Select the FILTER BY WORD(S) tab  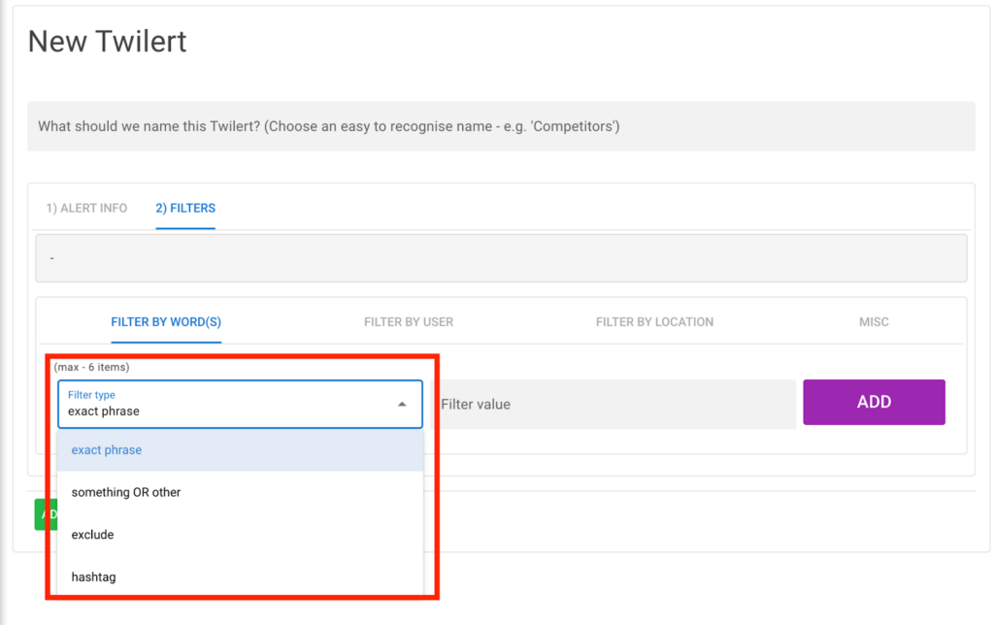pos(165,321)
